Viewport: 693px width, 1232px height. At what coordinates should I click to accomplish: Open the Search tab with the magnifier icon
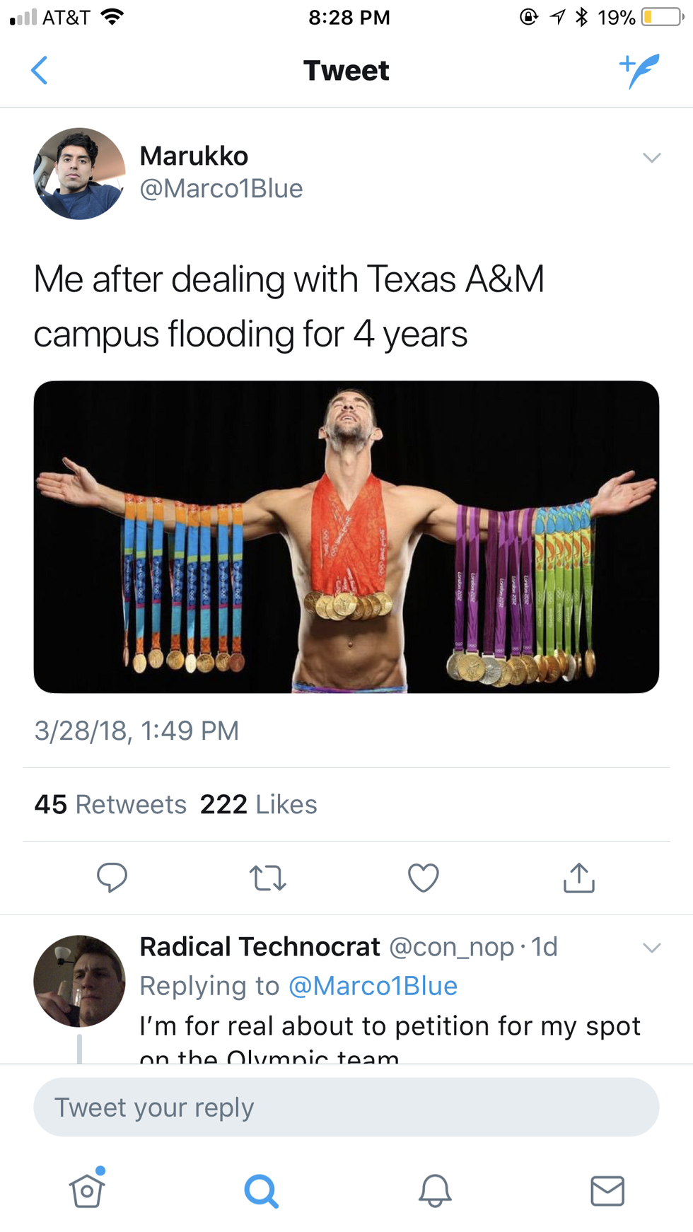pyautogui.click(x=261, y=1191)
